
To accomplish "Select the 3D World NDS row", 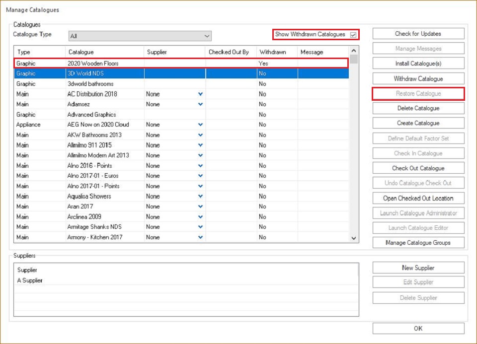I will point(181,73).
